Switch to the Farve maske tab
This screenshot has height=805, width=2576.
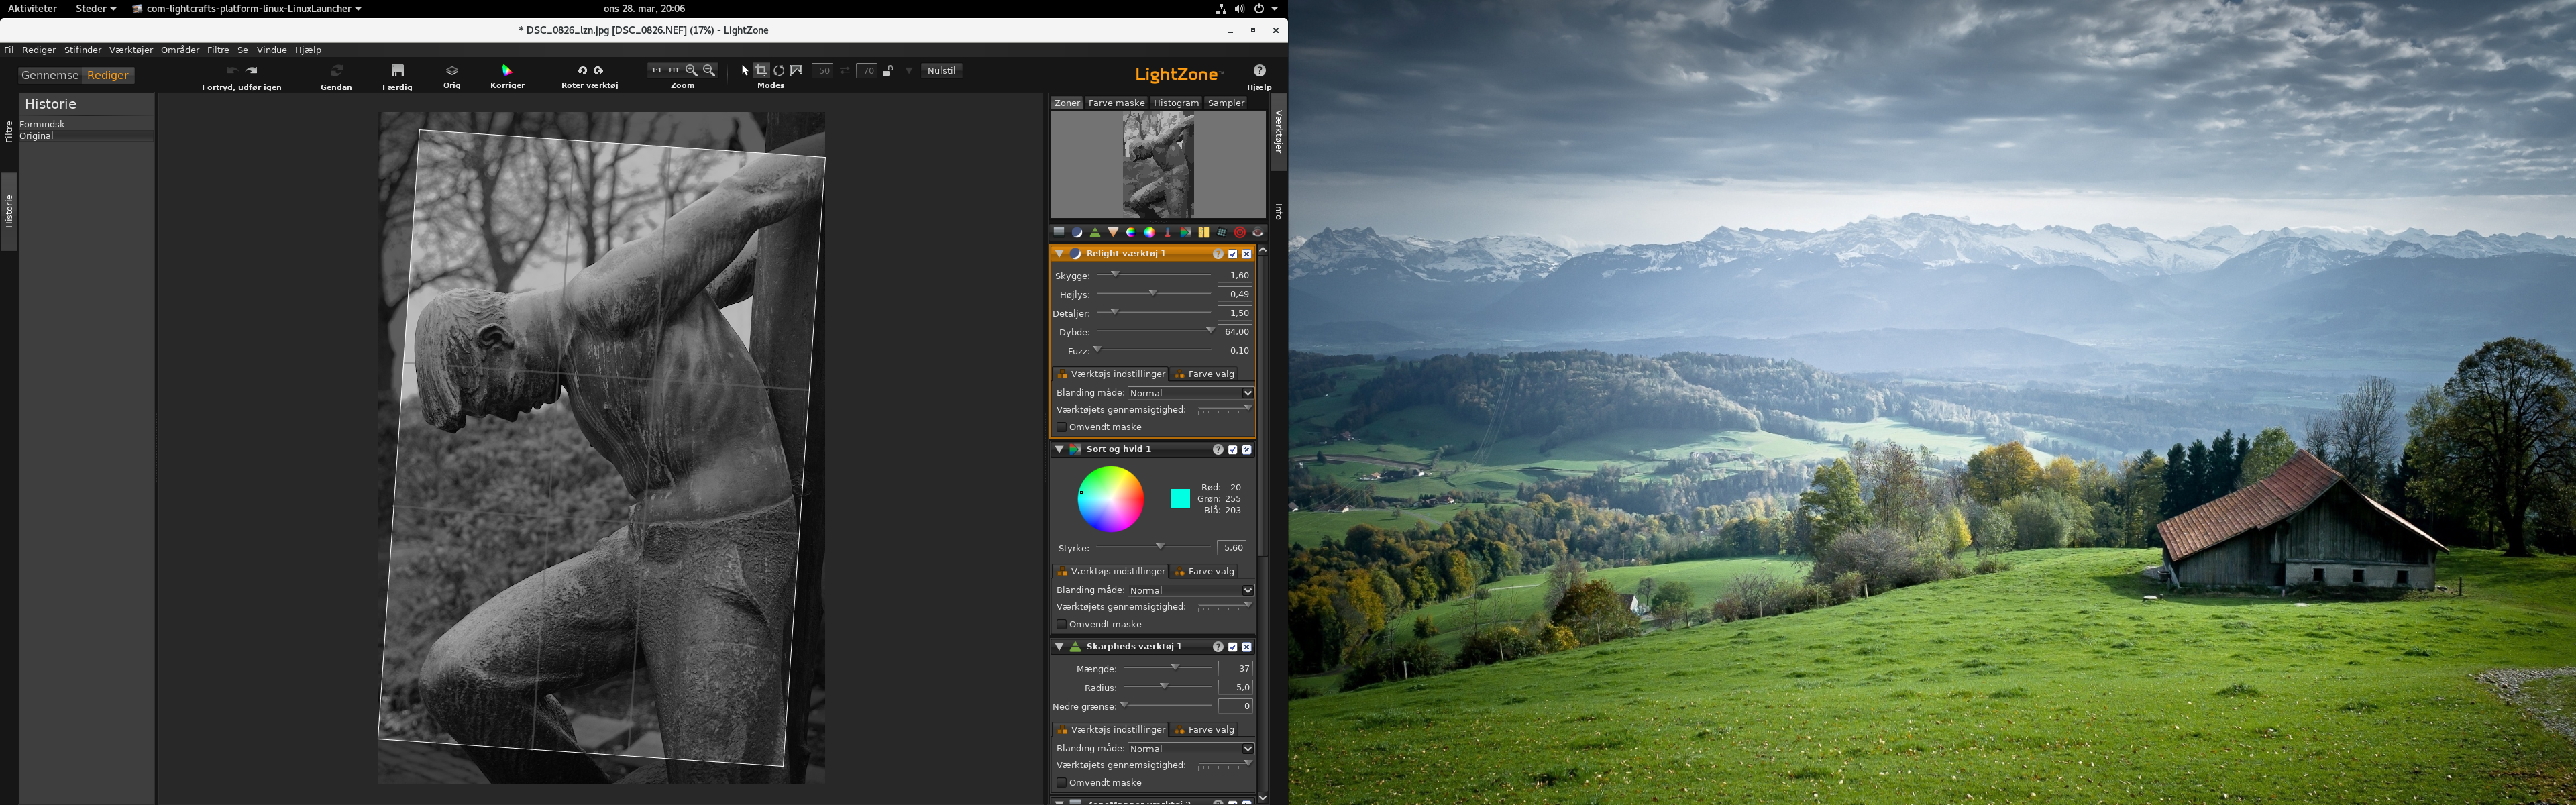1116,103
